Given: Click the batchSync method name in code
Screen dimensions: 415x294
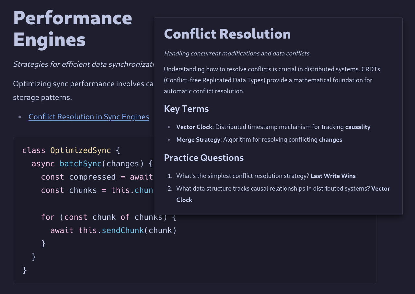Looking at the screenshot, I should [x=80, y=164].
